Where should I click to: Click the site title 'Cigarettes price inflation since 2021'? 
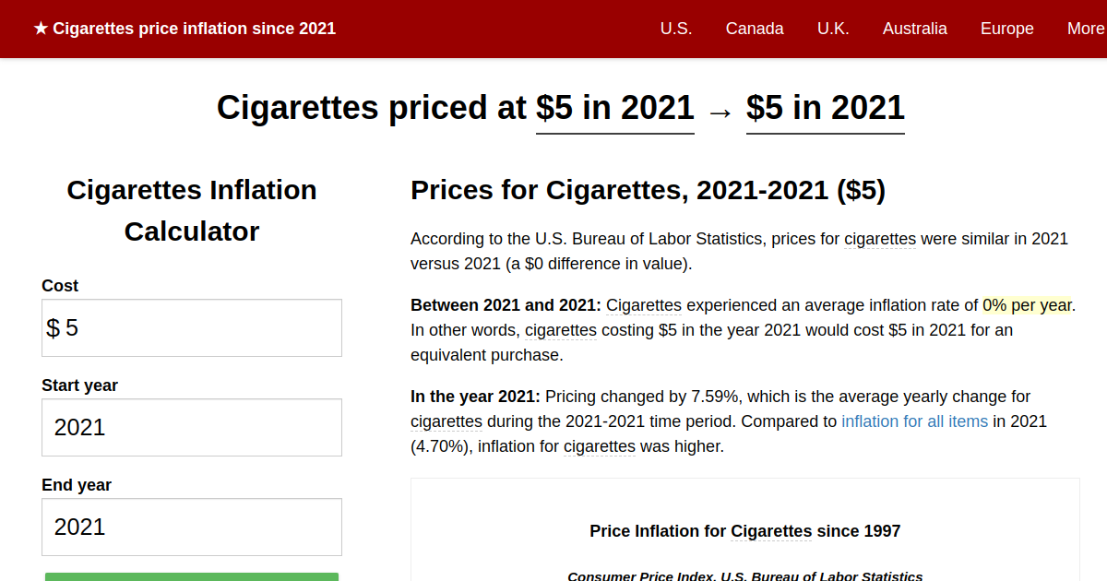pyautogui.click(x=194, y=28)
